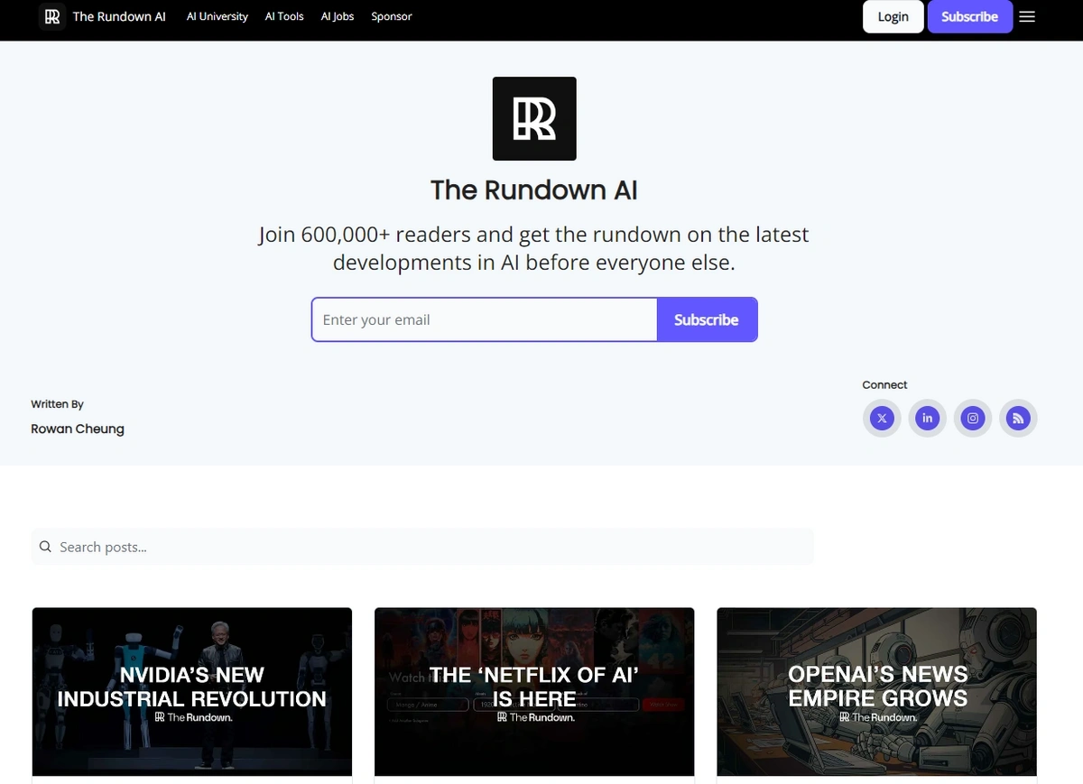Open AI University in navigation

[x=218, y=16]
